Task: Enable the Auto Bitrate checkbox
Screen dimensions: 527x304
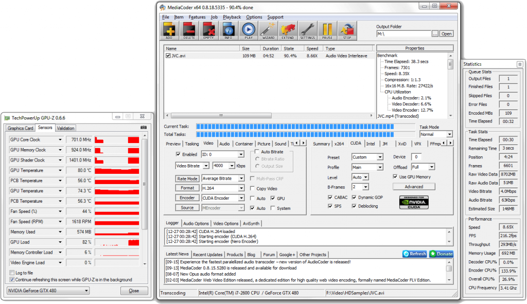Action: point(257,152)
